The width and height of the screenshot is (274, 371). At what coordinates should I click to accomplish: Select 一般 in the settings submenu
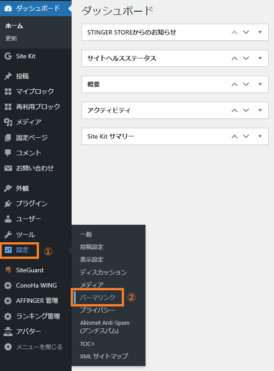[x=86, y=234]
